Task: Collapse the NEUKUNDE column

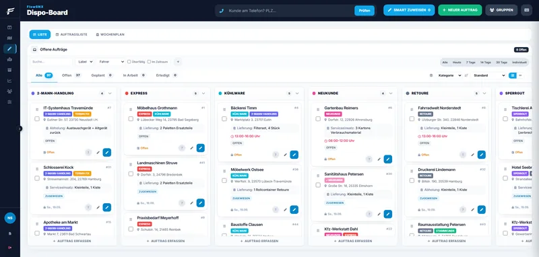Action: click(391, 94)
